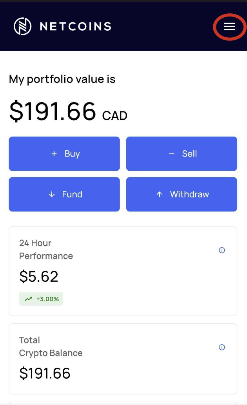Image resolution: width=247 pixels, height=405 pixels.
Task: Click the $5.62 performance amount
Action: [x=39, y=277]
